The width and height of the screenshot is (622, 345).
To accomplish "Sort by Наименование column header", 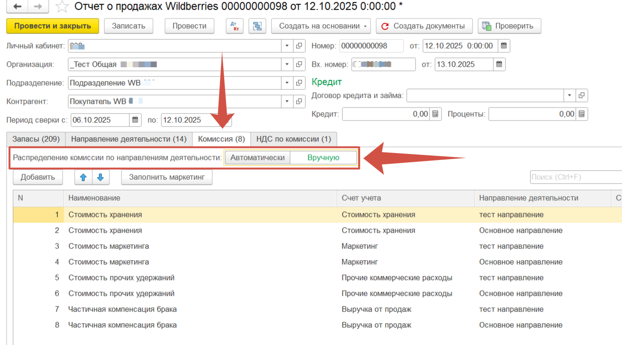I will pos(200,198).
